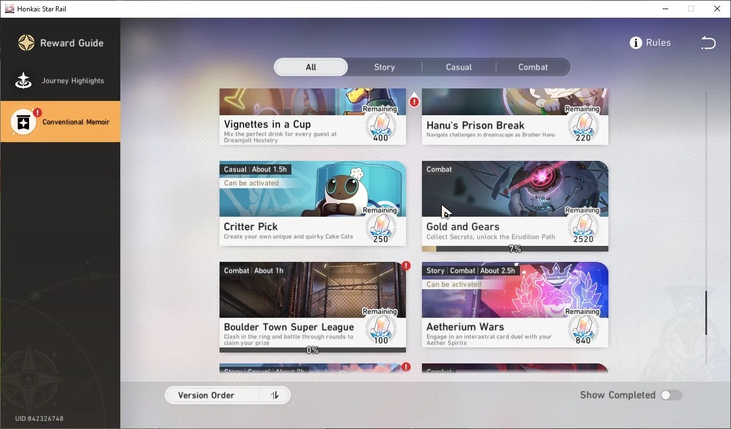
Task: Open the Rules explanation
Action: click(x=651, y=43)
